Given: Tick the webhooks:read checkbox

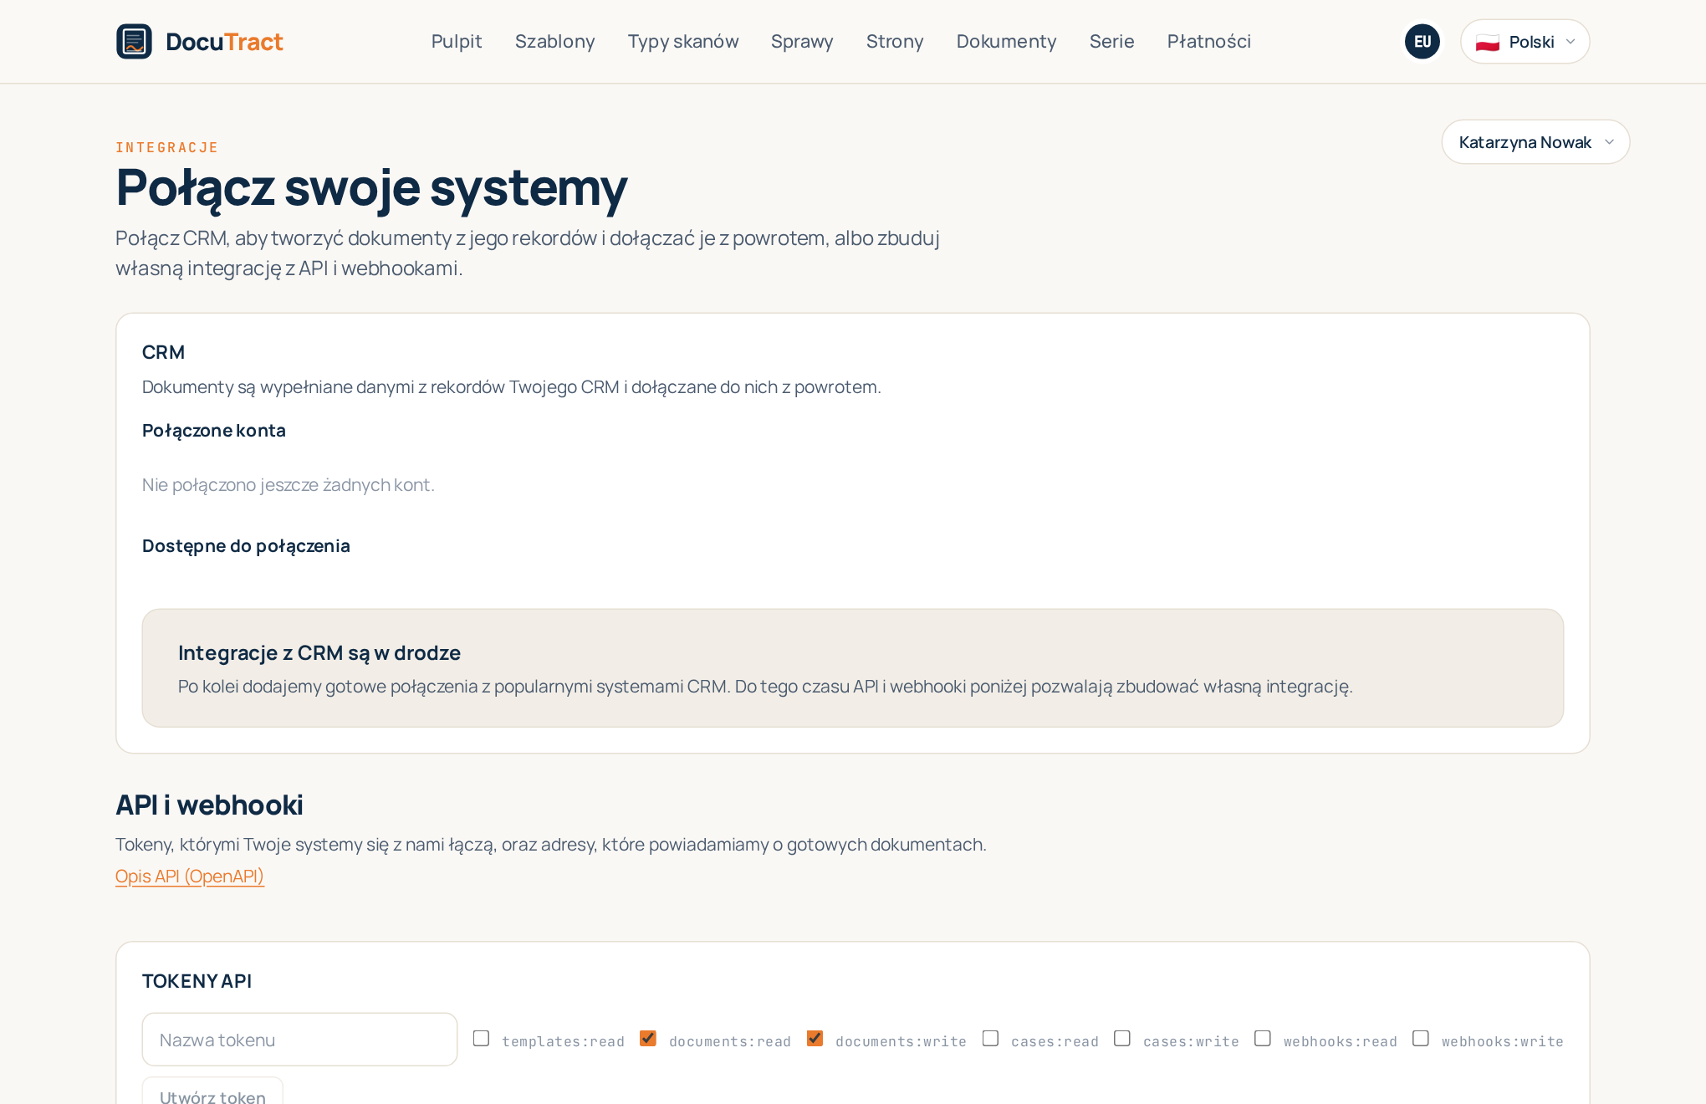Looking at the screenshot, I should tap(1263, 1038).
